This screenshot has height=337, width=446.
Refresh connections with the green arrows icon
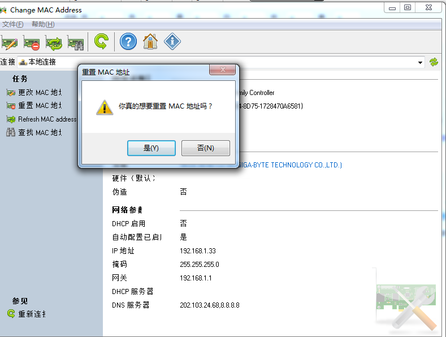(x=434, y=62)
